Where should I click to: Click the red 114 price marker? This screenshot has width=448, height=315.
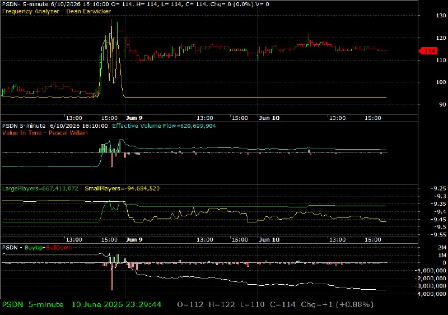(428, 51)
